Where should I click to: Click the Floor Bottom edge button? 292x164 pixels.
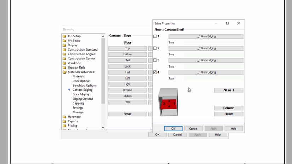coord(127,54)
